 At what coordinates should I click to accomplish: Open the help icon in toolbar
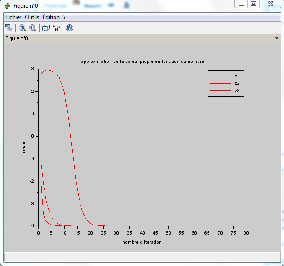click(x=70, y=28)
